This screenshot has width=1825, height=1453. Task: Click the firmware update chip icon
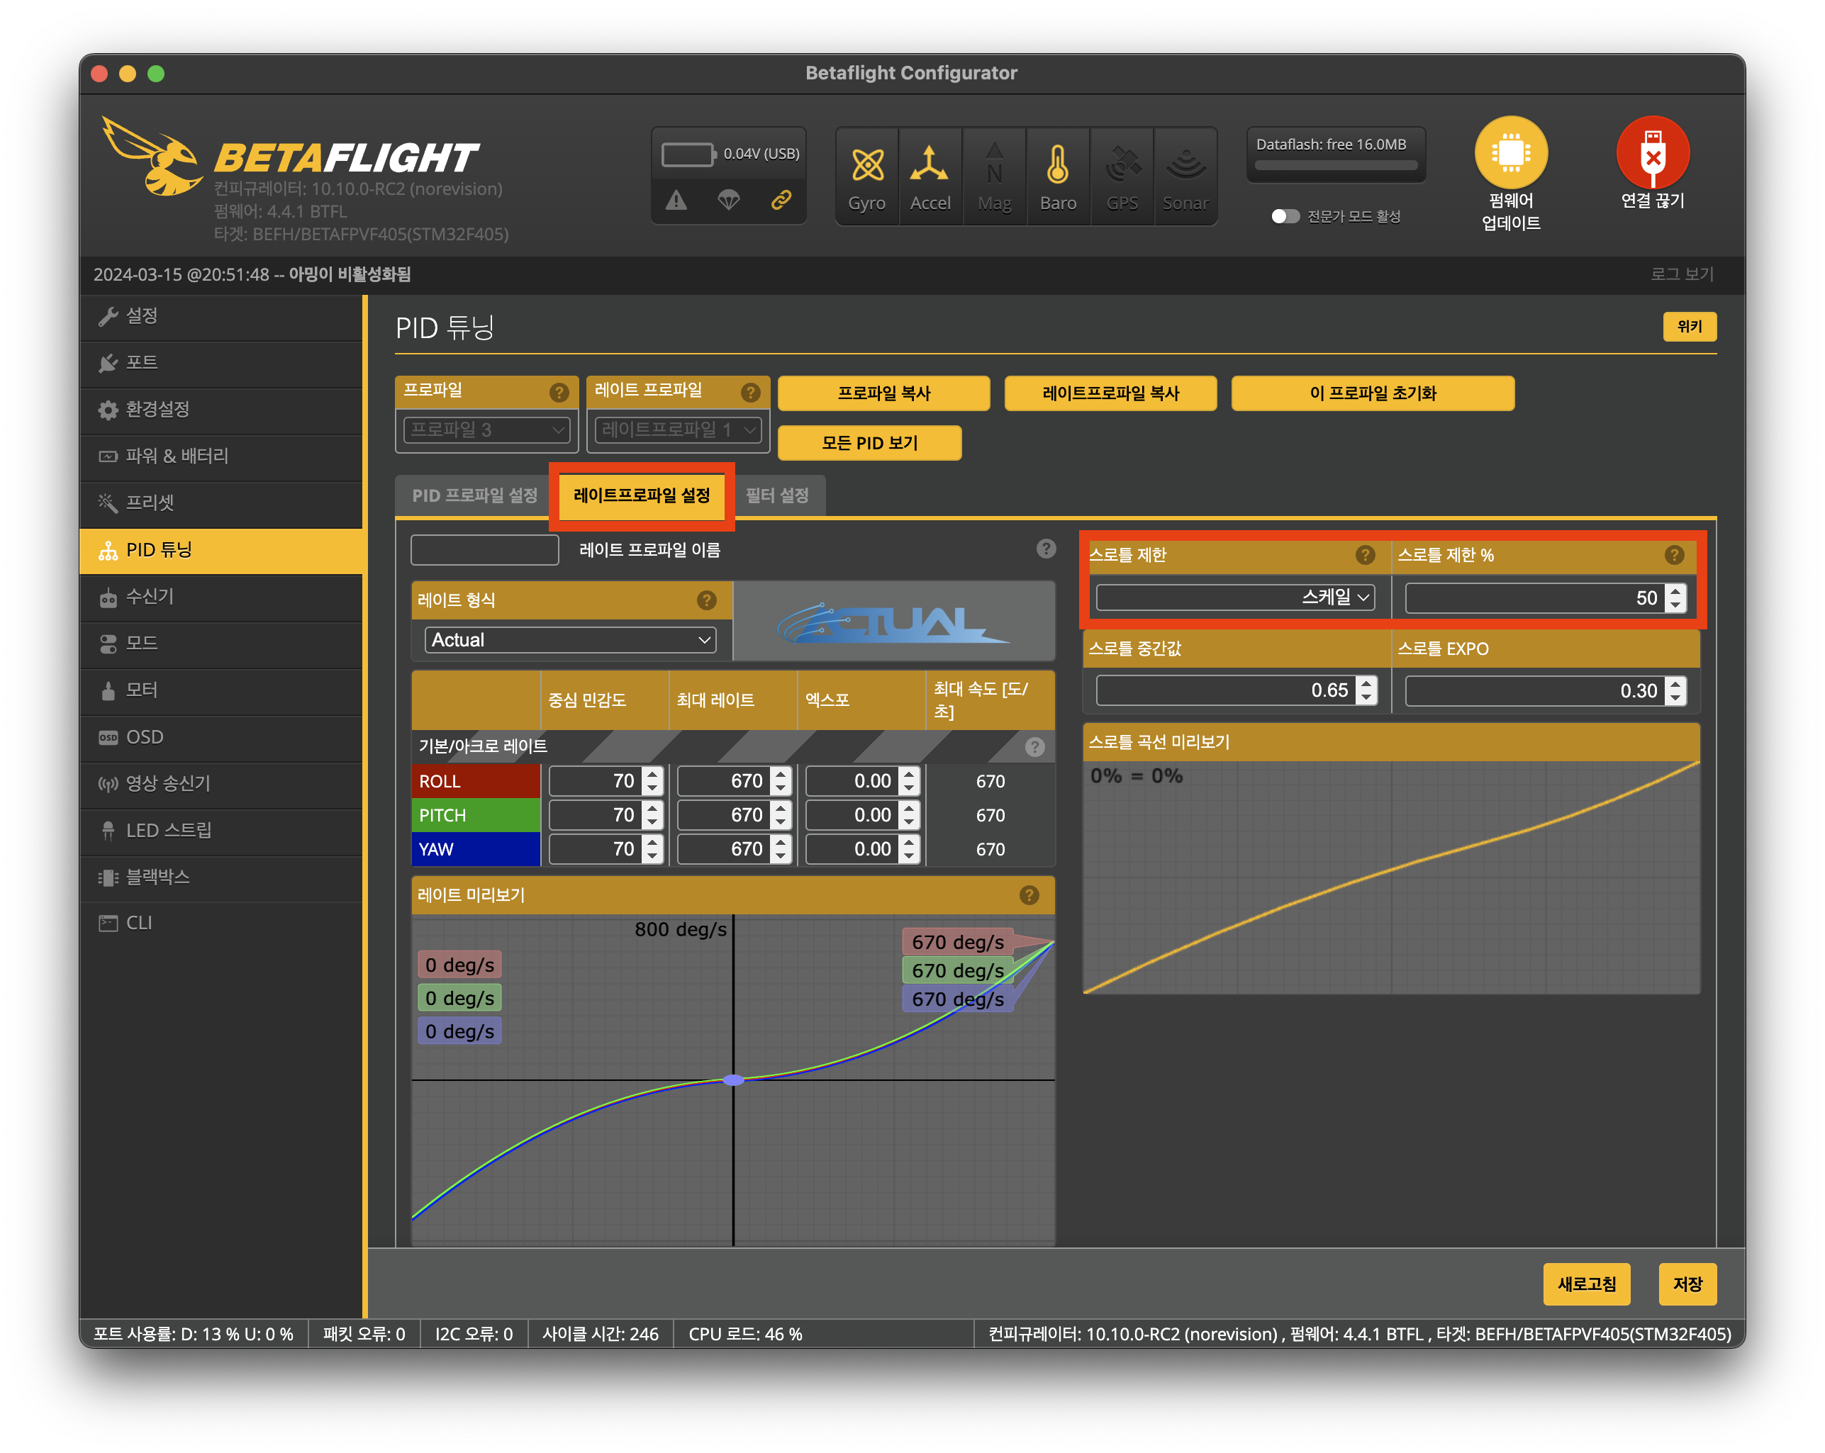[1510, 153]
